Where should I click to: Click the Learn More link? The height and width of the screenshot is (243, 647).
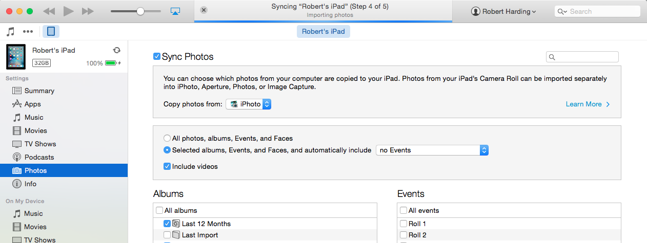[x=588, y=104]
